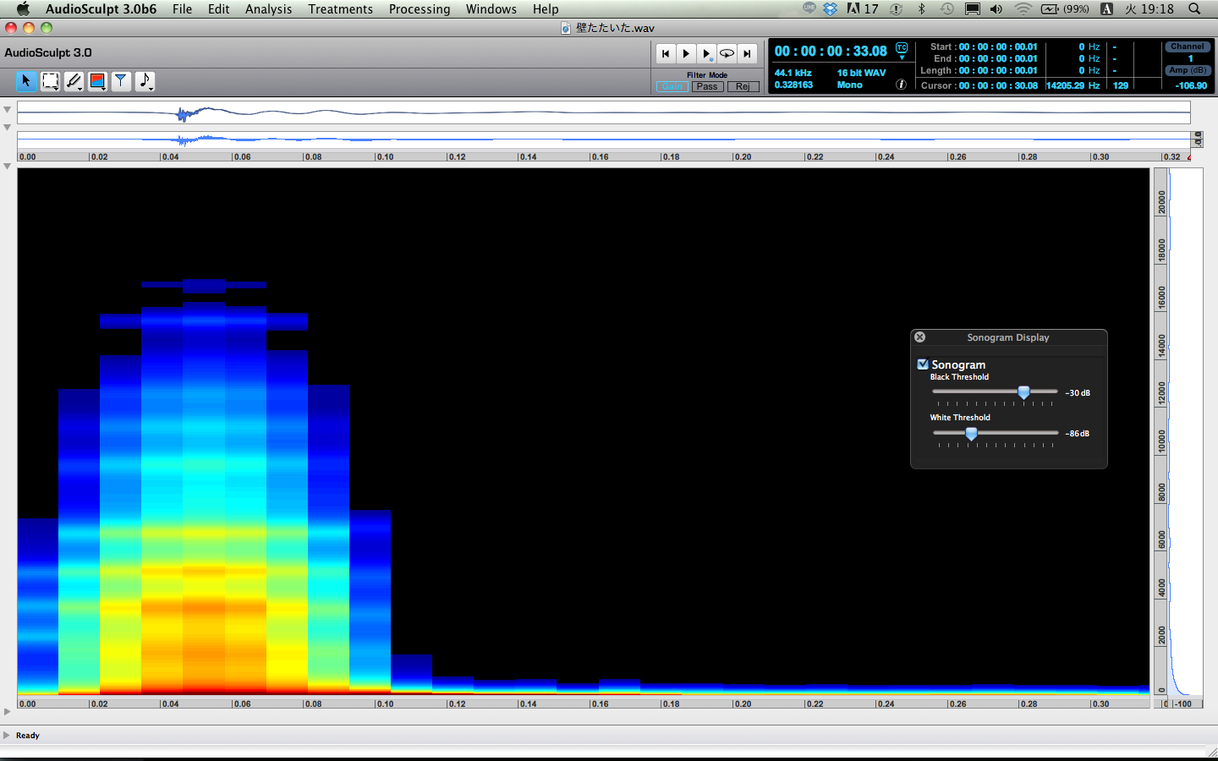
Task: Click the main timecode display 00:00:00:33.08
Action: point(831,51)
